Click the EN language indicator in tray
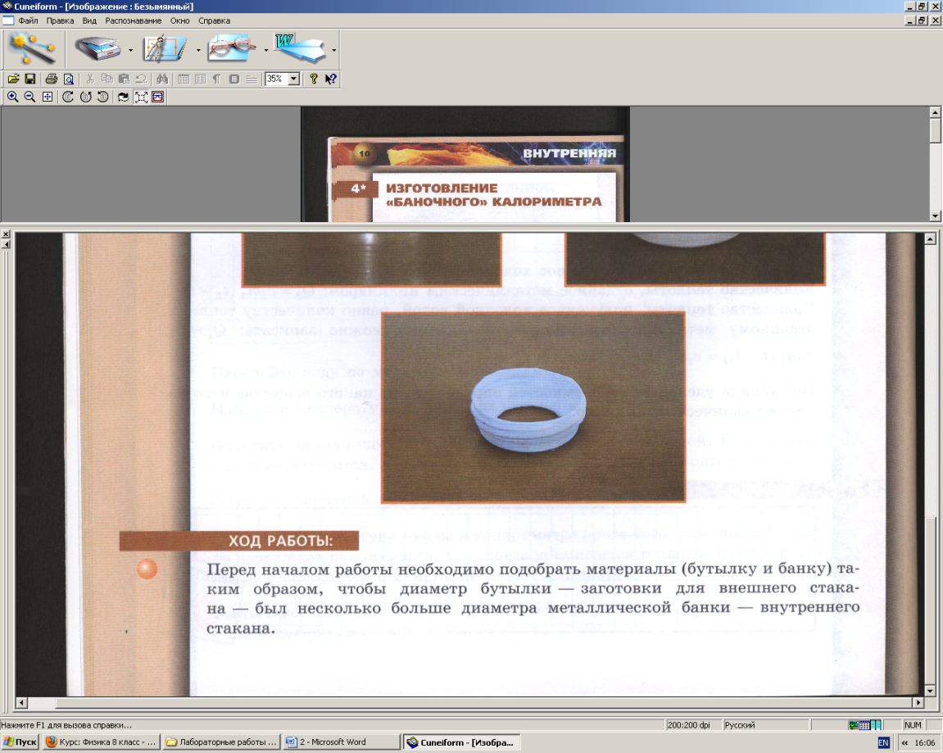Image resolution: width=943 pixels, height=753 pixels. click(883, 742)
